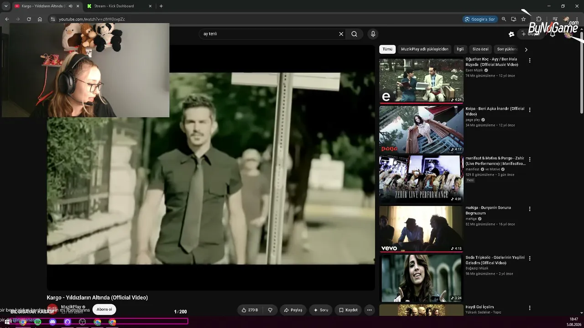Open the Chrome three-dot menu
Viewport: 584px width, 328px height.
tap(578, 19)
